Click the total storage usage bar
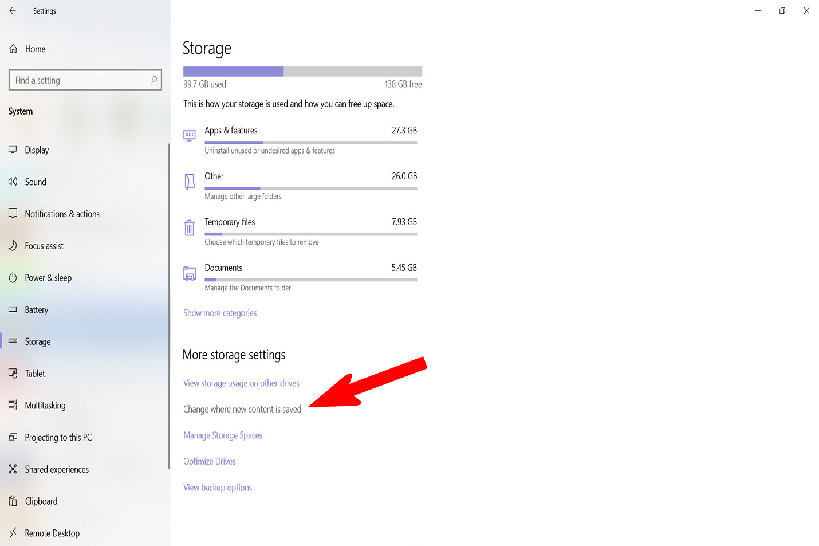The width and height of the screenshot is (819, 546). click(x=302, y=72)
